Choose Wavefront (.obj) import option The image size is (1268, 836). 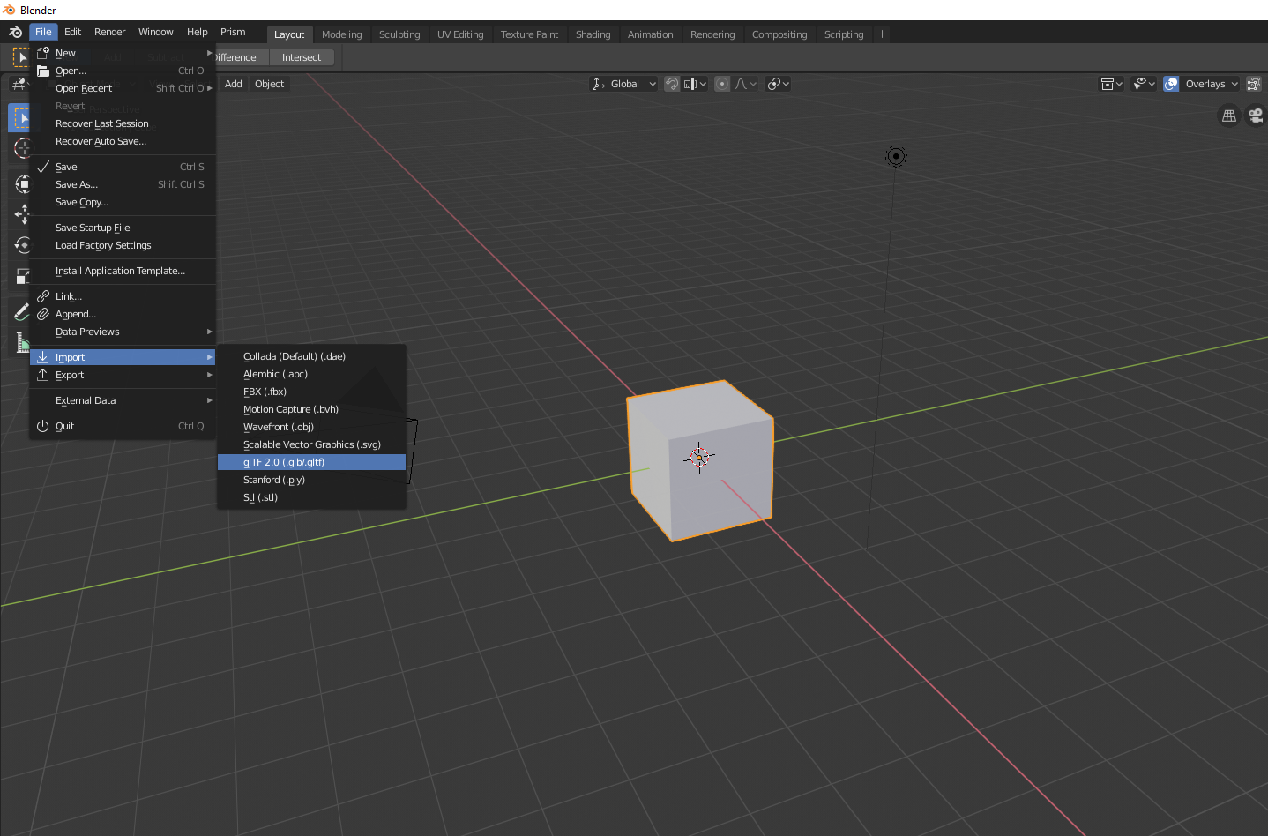(311, 427)
